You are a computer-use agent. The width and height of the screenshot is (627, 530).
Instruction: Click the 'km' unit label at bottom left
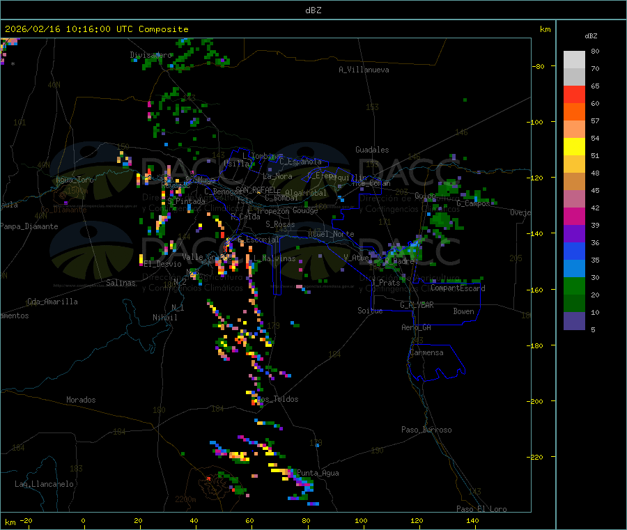(x=10, y=522)
